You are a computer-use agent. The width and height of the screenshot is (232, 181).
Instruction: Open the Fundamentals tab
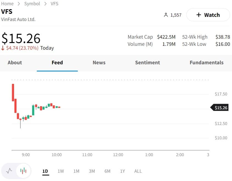tap(206, 63)
